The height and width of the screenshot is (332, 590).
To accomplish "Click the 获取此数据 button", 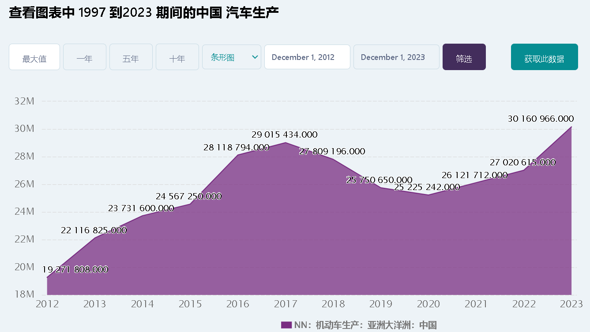I will [x=544, y=57].
